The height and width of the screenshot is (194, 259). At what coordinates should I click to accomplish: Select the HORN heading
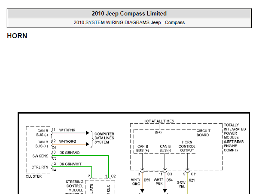coord(17,36)
